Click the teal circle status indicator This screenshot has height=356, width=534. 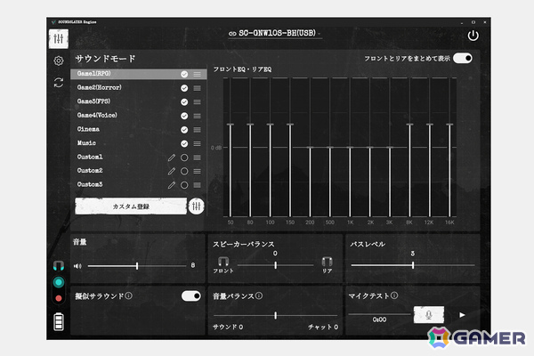(59, 282)
